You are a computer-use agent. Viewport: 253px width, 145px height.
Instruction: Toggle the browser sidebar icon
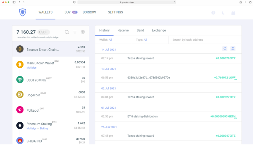click(14, 2)
